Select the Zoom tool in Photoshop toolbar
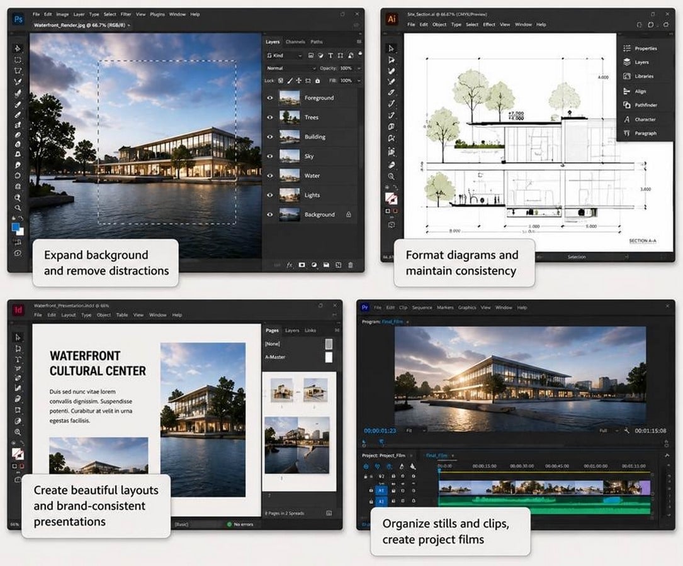This screenshot has width=683, height=566. [18, 208]
